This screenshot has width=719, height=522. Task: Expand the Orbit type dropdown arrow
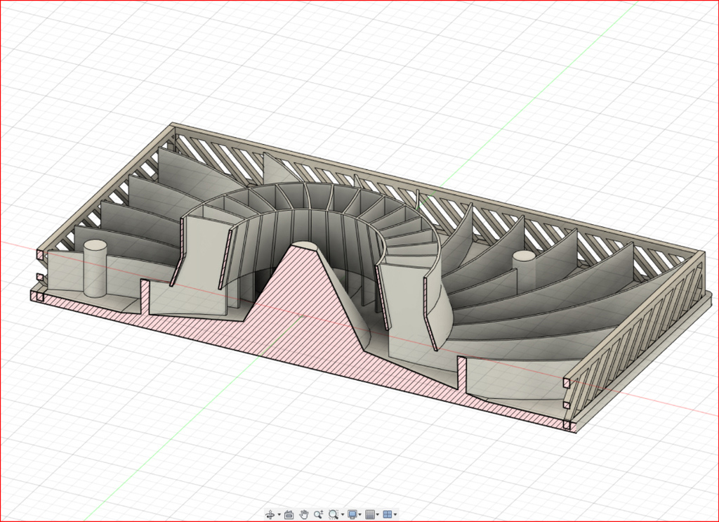[279, 515]
